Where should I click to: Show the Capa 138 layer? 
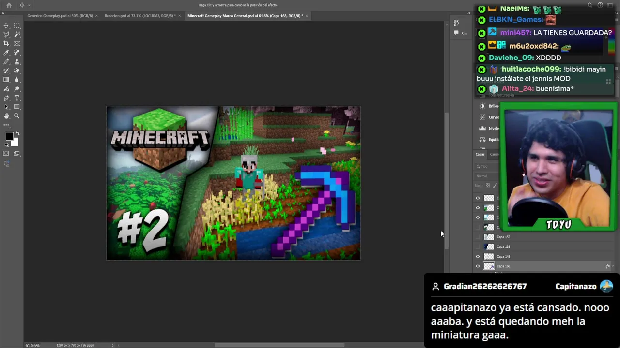(478, 246)
